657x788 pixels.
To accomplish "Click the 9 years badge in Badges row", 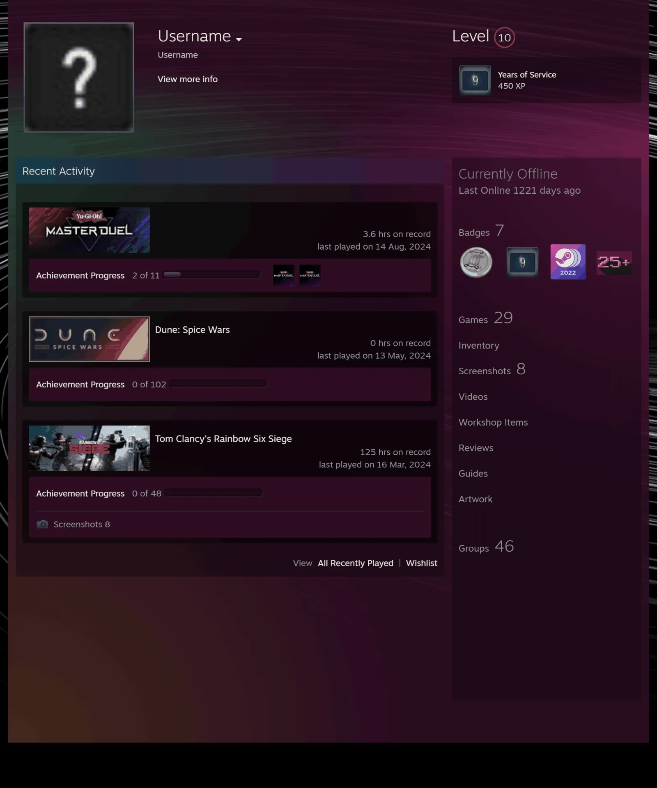I will point(522,262).
